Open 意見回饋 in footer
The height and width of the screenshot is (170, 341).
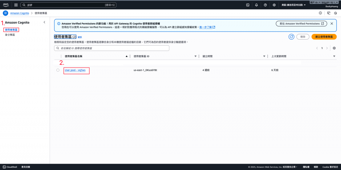pyautogui.click(x=26, y=167)
